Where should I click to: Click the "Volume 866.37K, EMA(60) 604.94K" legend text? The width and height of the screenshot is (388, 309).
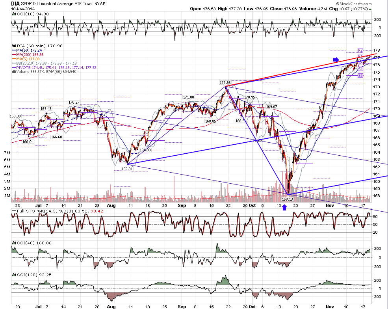[x=46, y=72]
